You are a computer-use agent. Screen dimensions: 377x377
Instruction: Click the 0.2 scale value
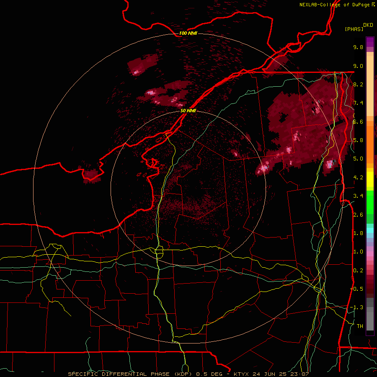(358, 271)
